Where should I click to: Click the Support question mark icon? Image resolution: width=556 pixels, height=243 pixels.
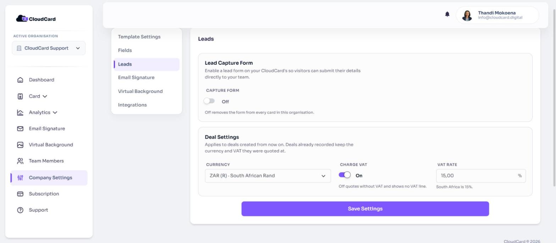click(x=20, y=210)
